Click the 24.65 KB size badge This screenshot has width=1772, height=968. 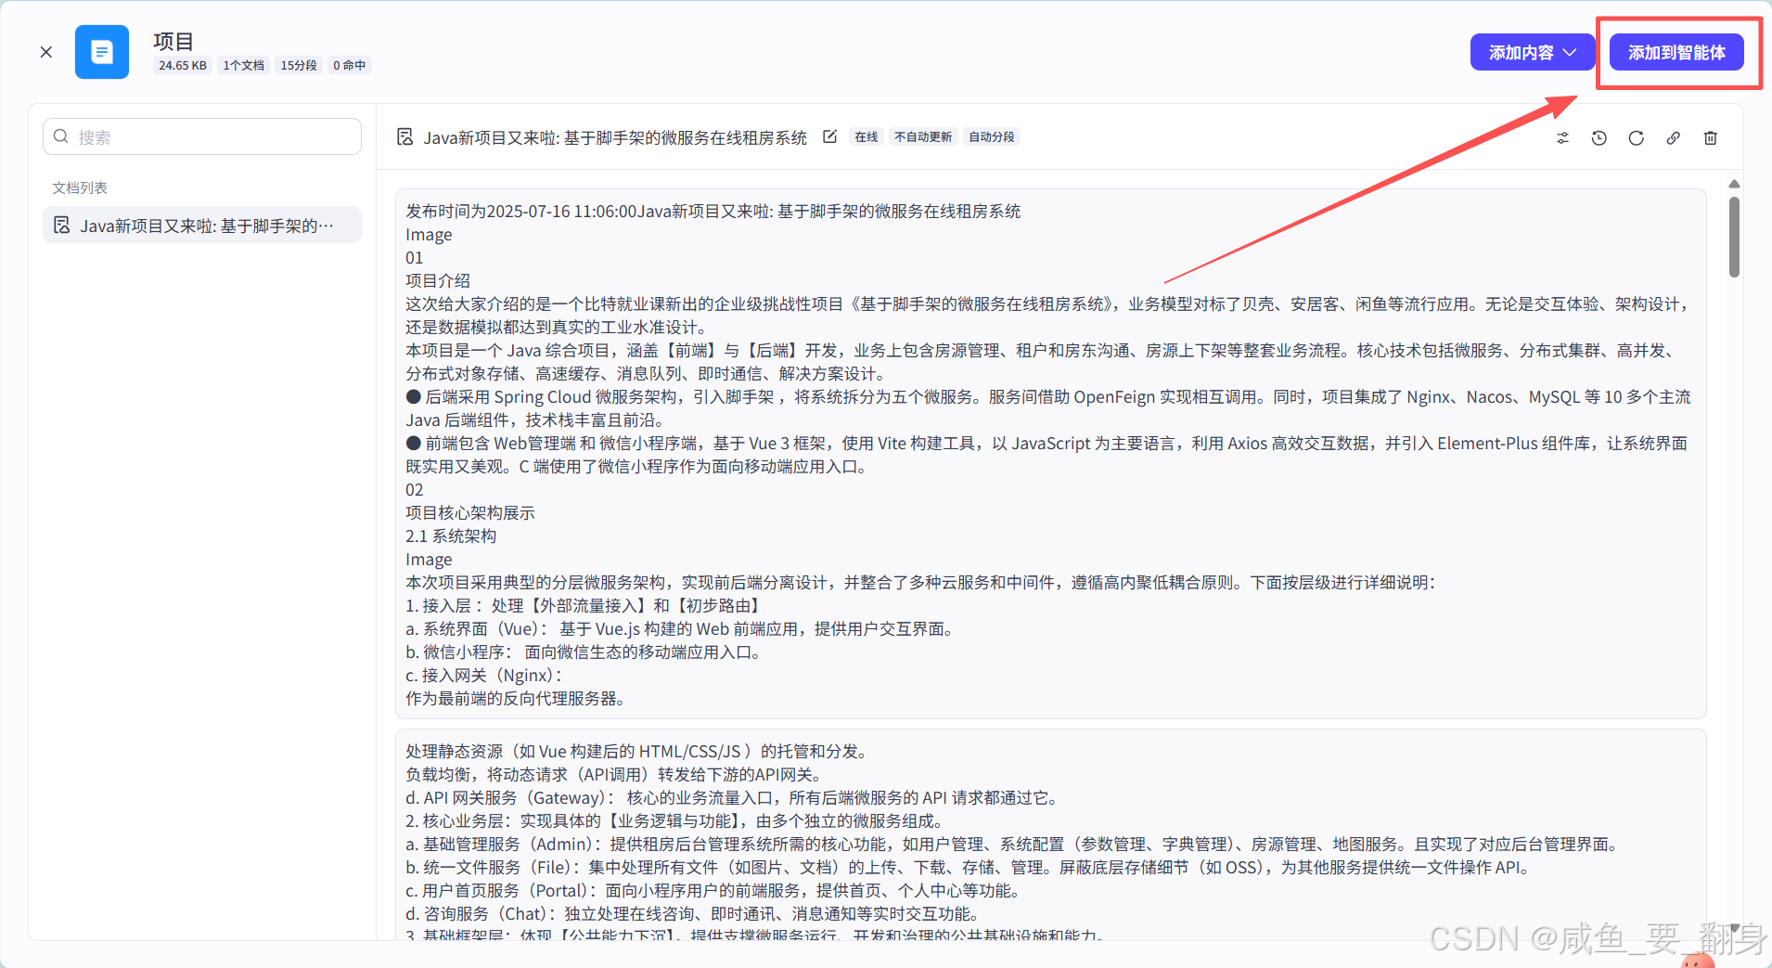[183, 65]
